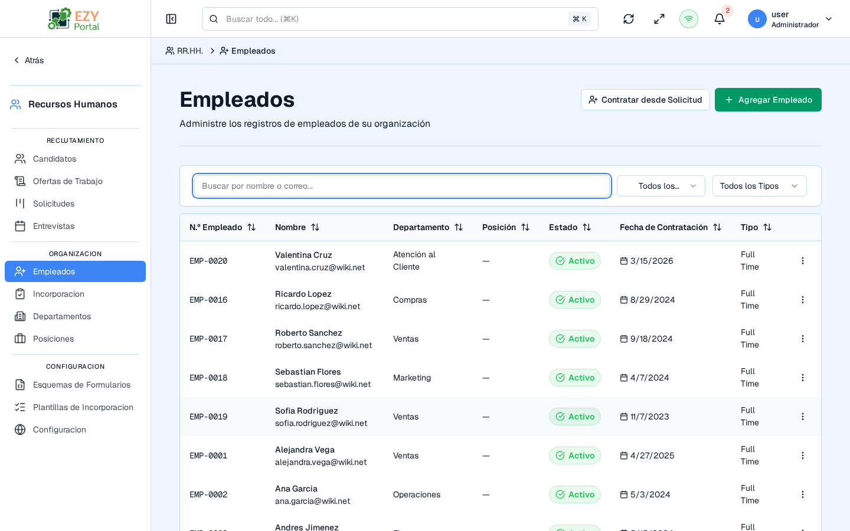Click email sofia.rodriguez@wiki.net

coord(321,423)
